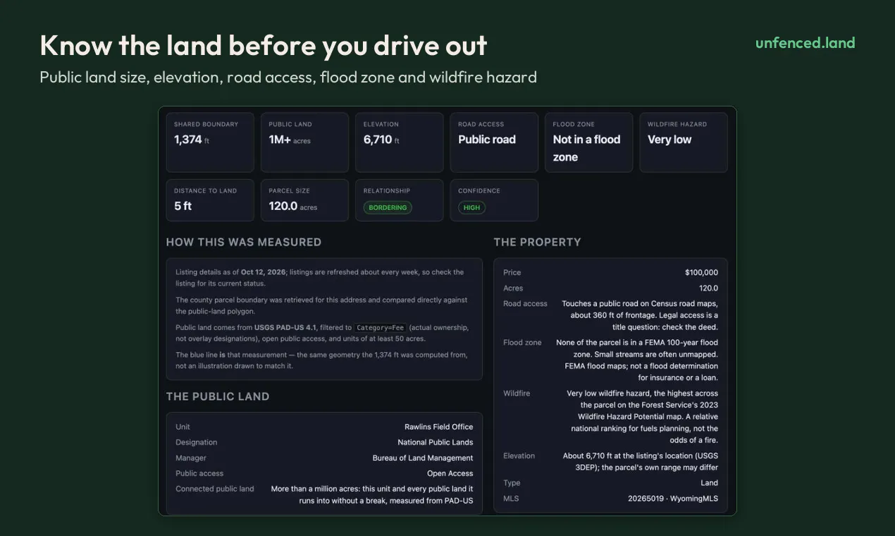The width and height of the screenshot is (895, 536).
Task: Click the THE PUBLIC LAND heading
Action: pos(218,396)
